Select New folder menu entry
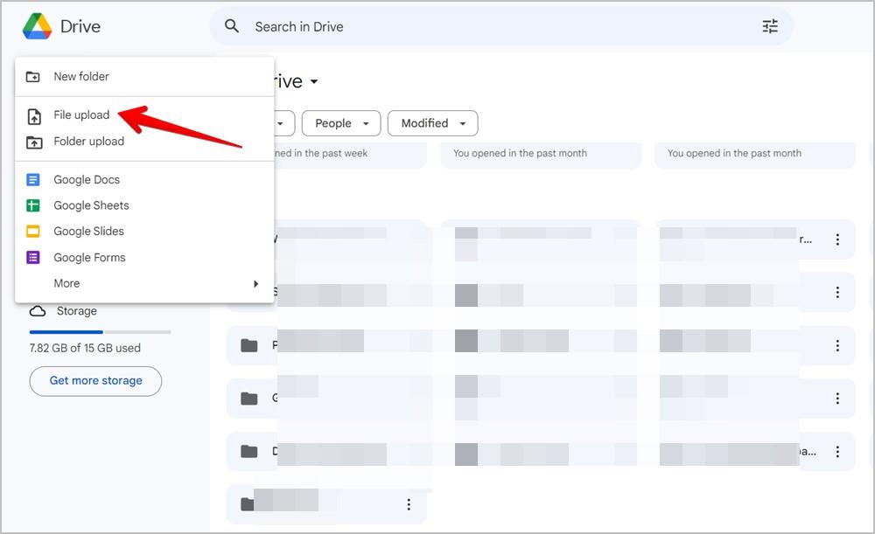This screenshot has width=875, height=534. click(144, 76)
